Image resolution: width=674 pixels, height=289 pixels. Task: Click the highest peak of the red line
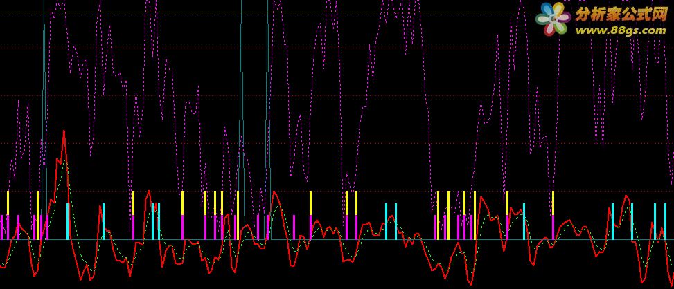(64, 132)
